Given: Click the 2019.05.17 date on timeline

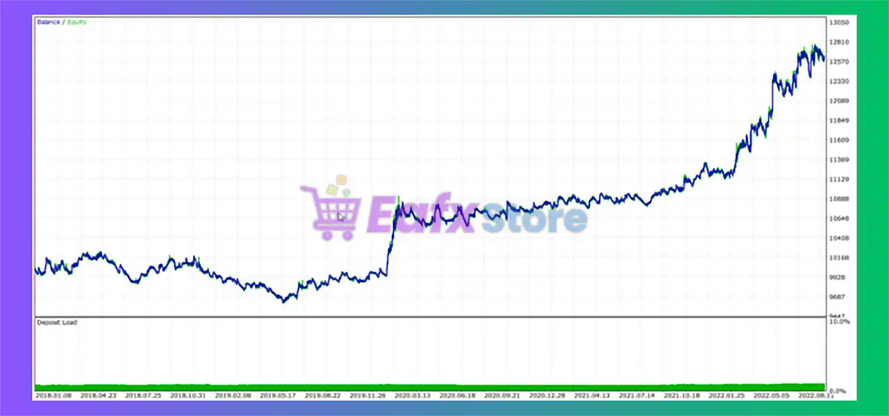Looking at the screenshot, I should coord(277,395).
